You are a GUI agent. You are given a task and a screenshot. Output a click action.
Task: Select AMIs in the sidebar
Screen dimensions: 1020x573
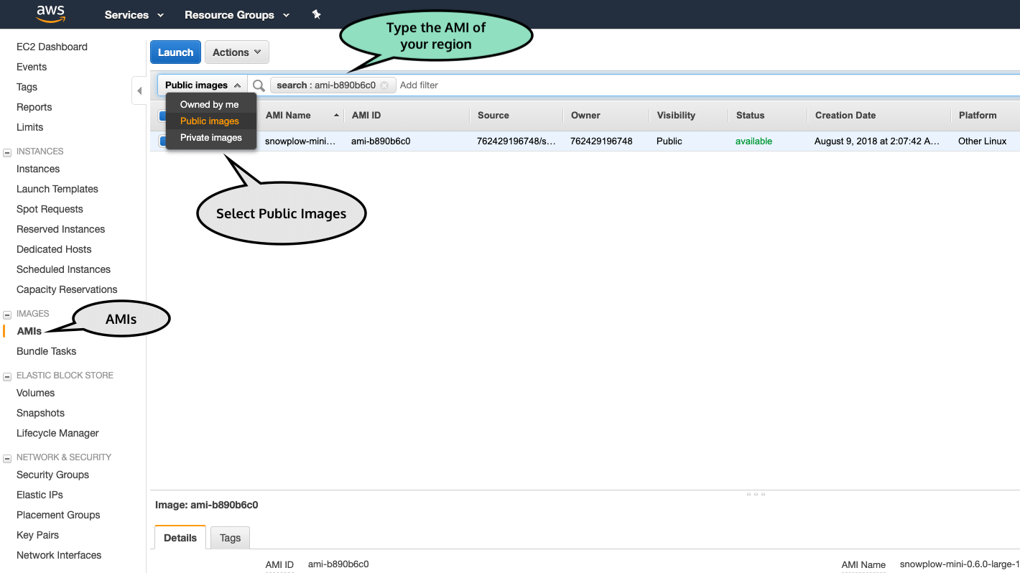point(29,331)
